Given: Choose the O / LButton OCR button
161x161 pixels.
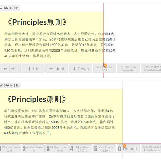Looking at the screenshot, I should 105,69.
